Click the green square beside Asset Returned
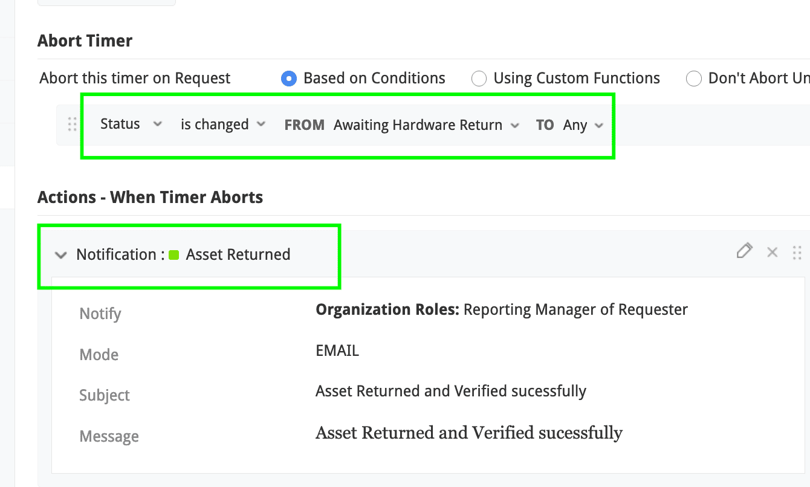This screenshot has height=487, width=810. (174, 255)
